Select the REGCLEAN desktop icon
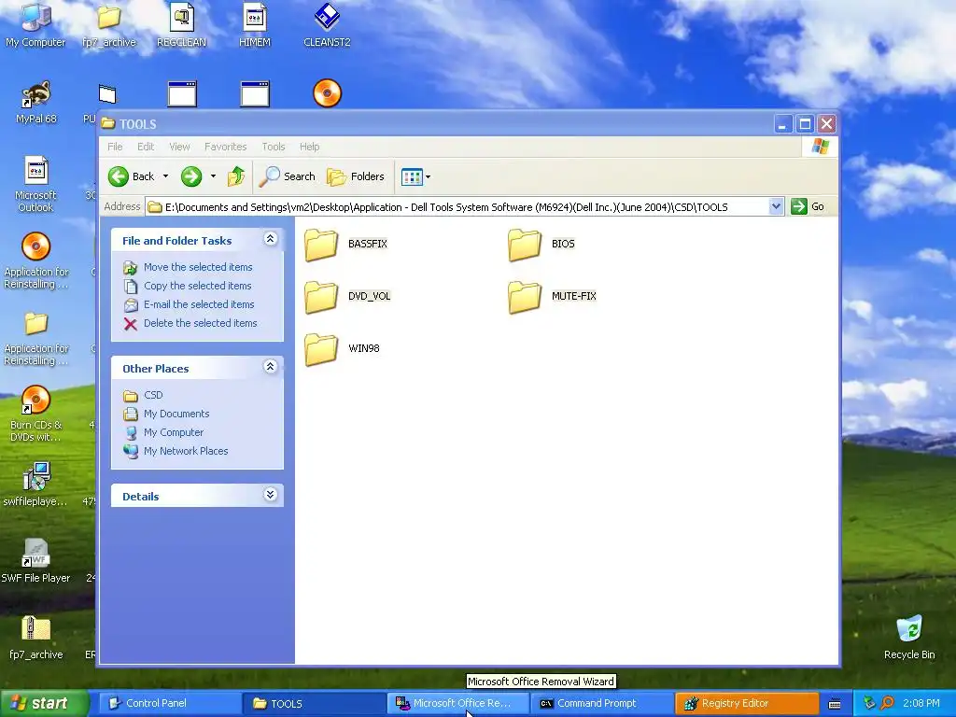This screenshot has width=956, height=717. [182, 19]
